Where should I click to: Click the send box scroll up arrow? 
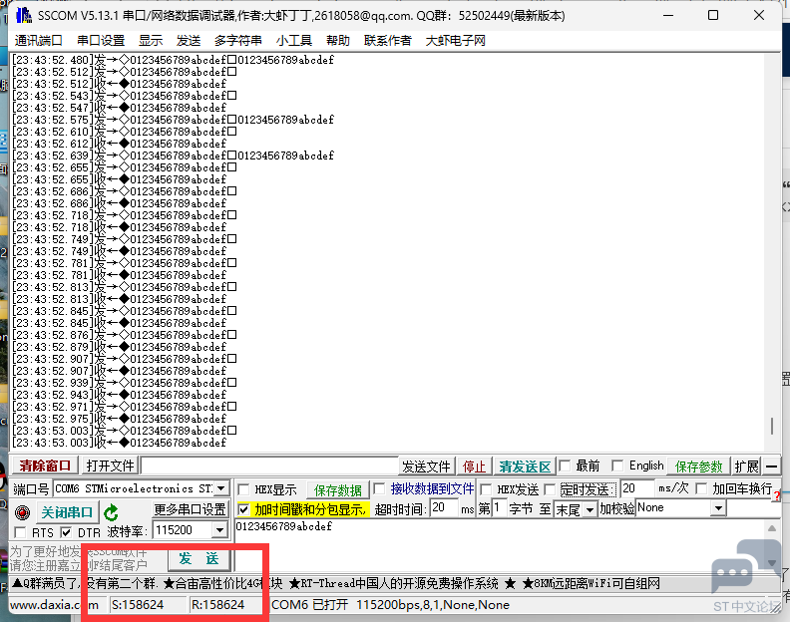[771, 528]
